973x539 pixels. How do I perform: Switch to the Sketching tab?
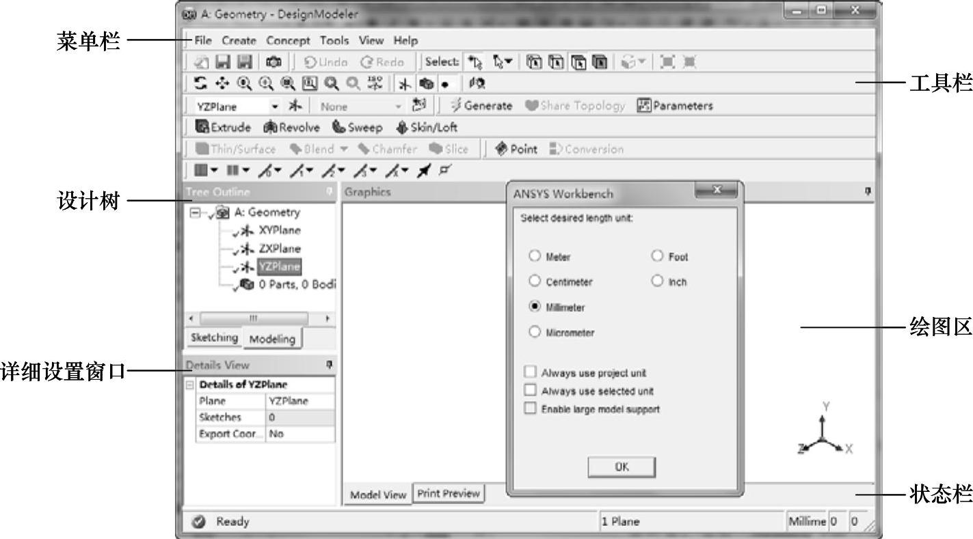point(214,337)
